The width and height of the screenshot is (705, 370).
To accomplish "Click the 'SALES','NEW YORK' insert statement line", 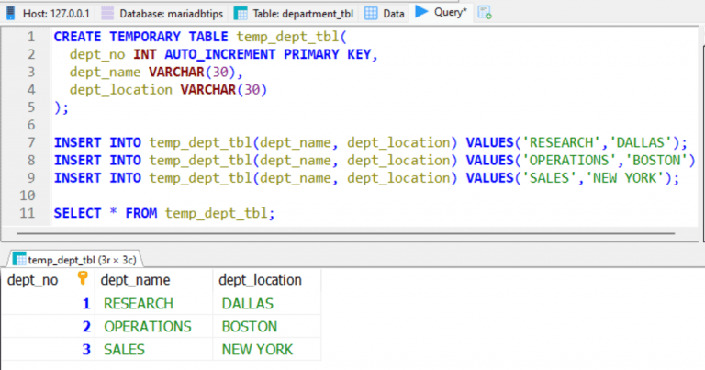I will (x=366, y=178).
